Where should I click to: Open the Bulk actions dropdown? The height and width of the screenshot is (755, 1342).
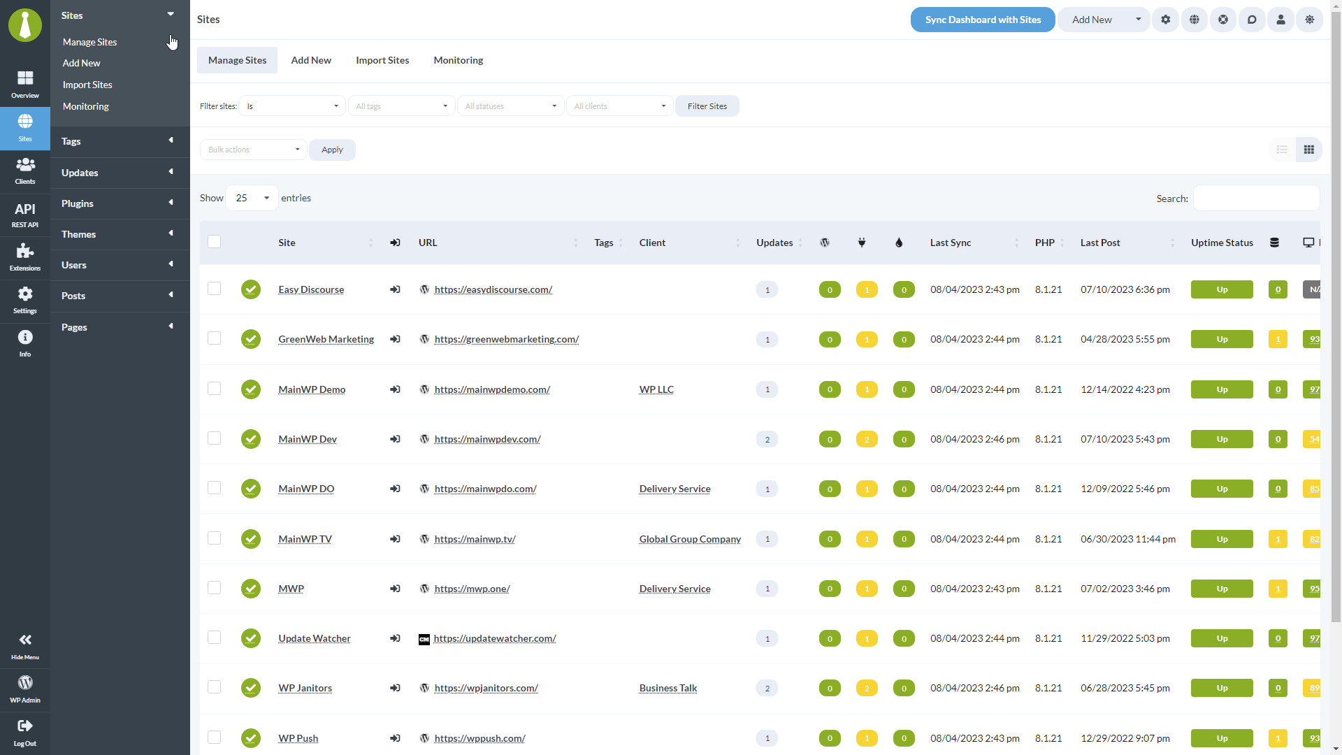[253, 150]
